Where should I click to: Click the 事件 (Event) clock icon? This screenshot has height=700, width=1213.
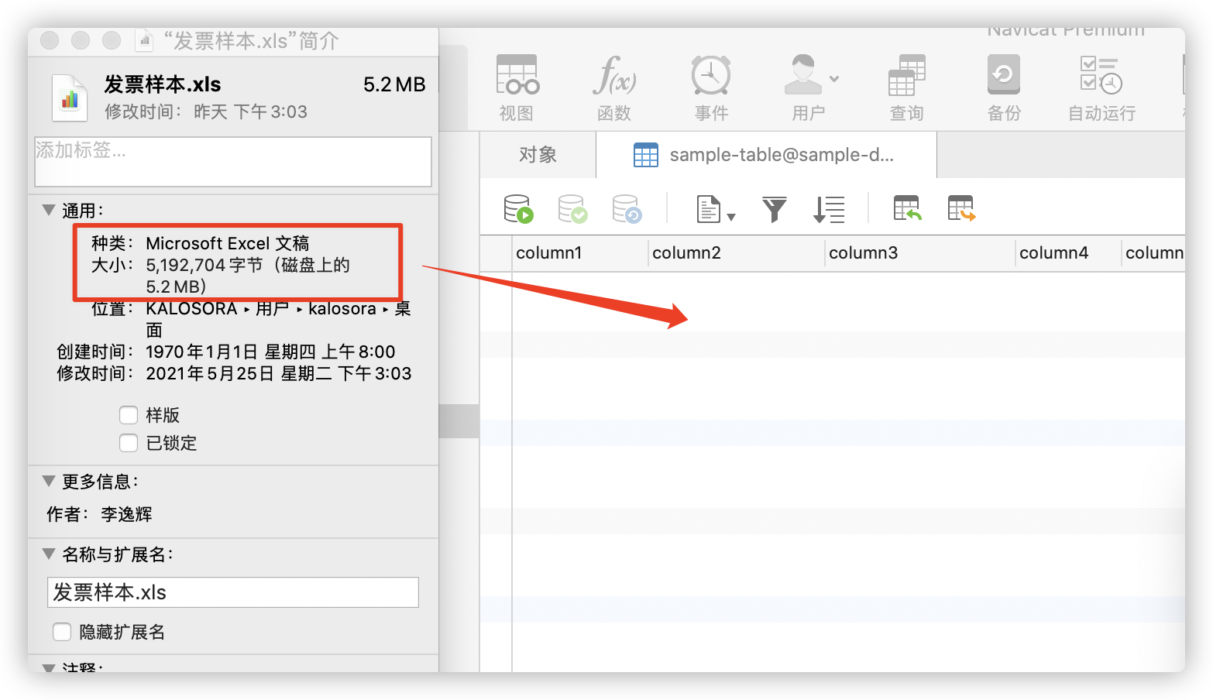point(710,87)
